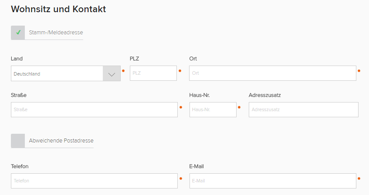Click the orange required dot next to PLZ
The width and height of the screenshot is (369, 195).
click(179, 70)
